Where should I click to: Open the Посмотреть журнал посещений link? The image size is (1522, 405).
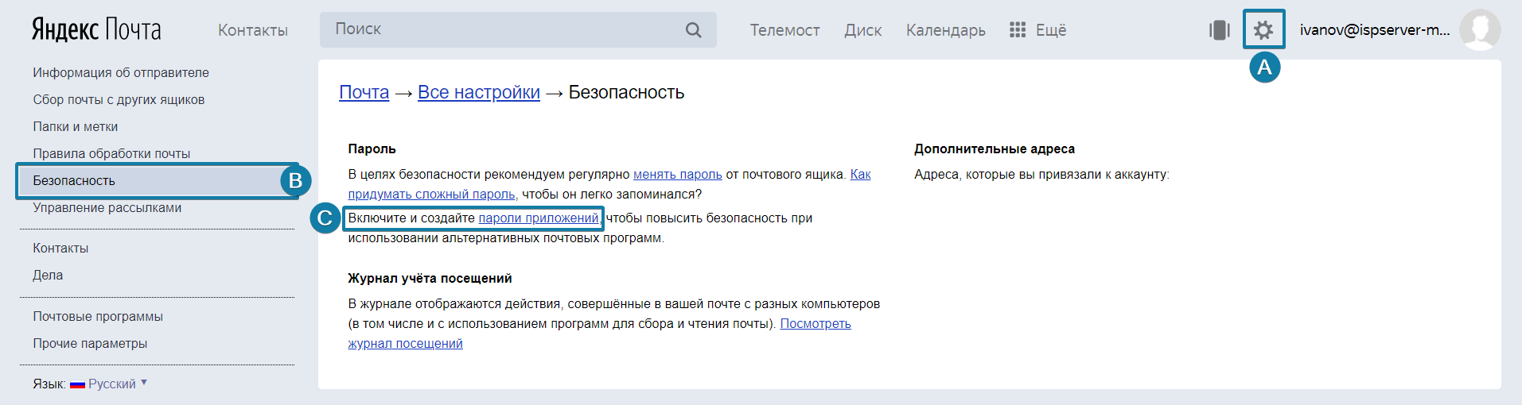click(x=815, y=324)
